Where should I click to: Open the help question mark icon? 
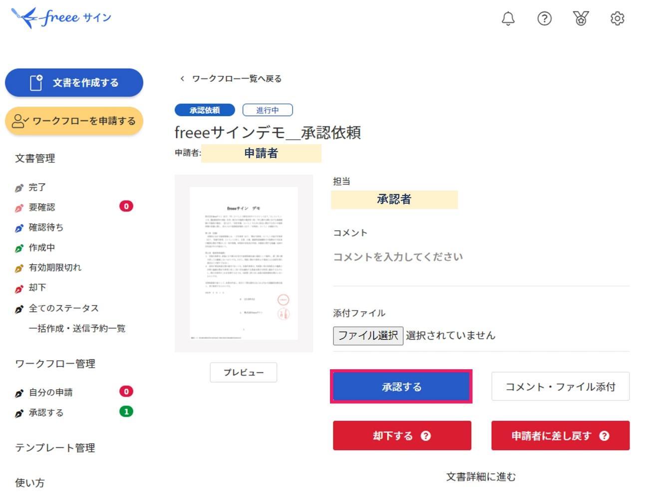click(544, 18)
